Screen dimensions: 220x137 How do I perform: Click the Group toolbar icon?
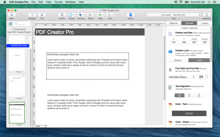click(70, 15)
